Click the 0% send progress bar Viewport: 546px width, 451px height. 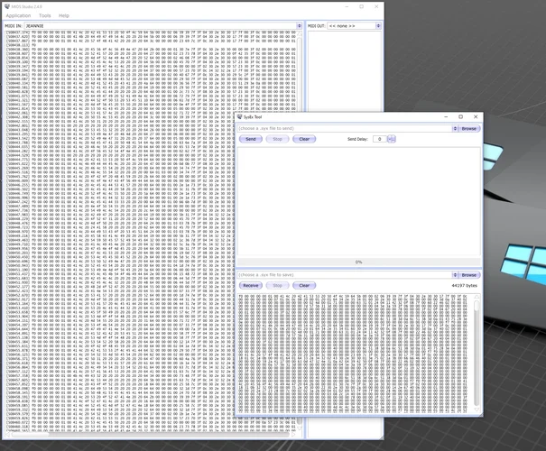pos(358,262)
